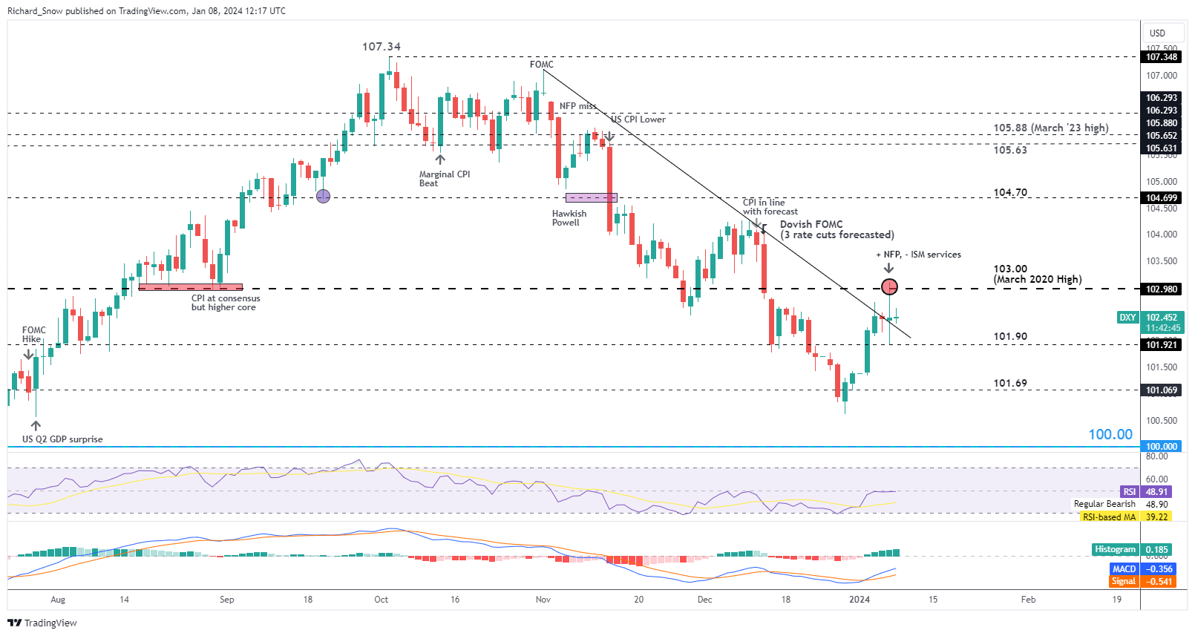Click the Oct label on time axis

click(x=382, y=600)
